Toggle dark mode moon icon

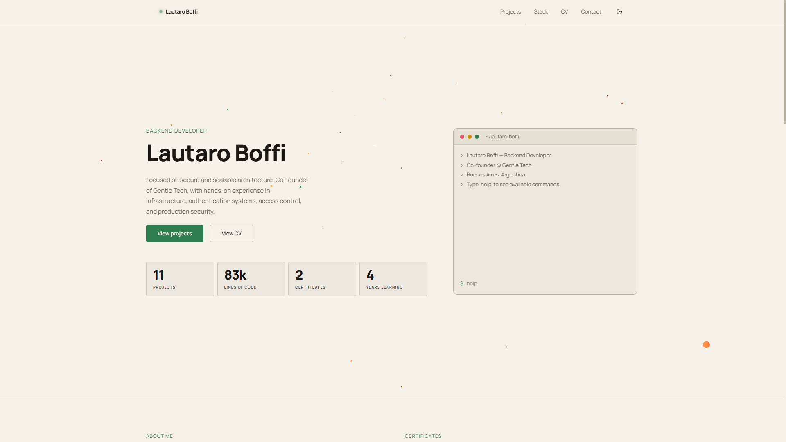pos(619,11)
